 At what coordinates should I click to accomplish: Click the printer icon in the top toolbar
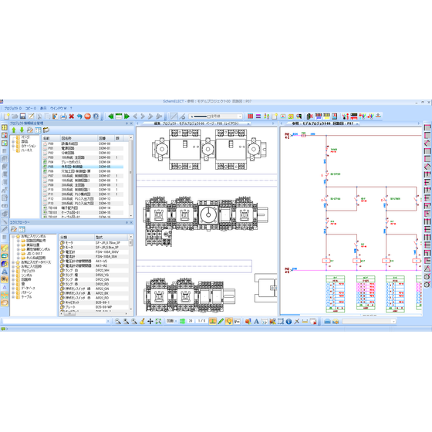coord(63,116)
